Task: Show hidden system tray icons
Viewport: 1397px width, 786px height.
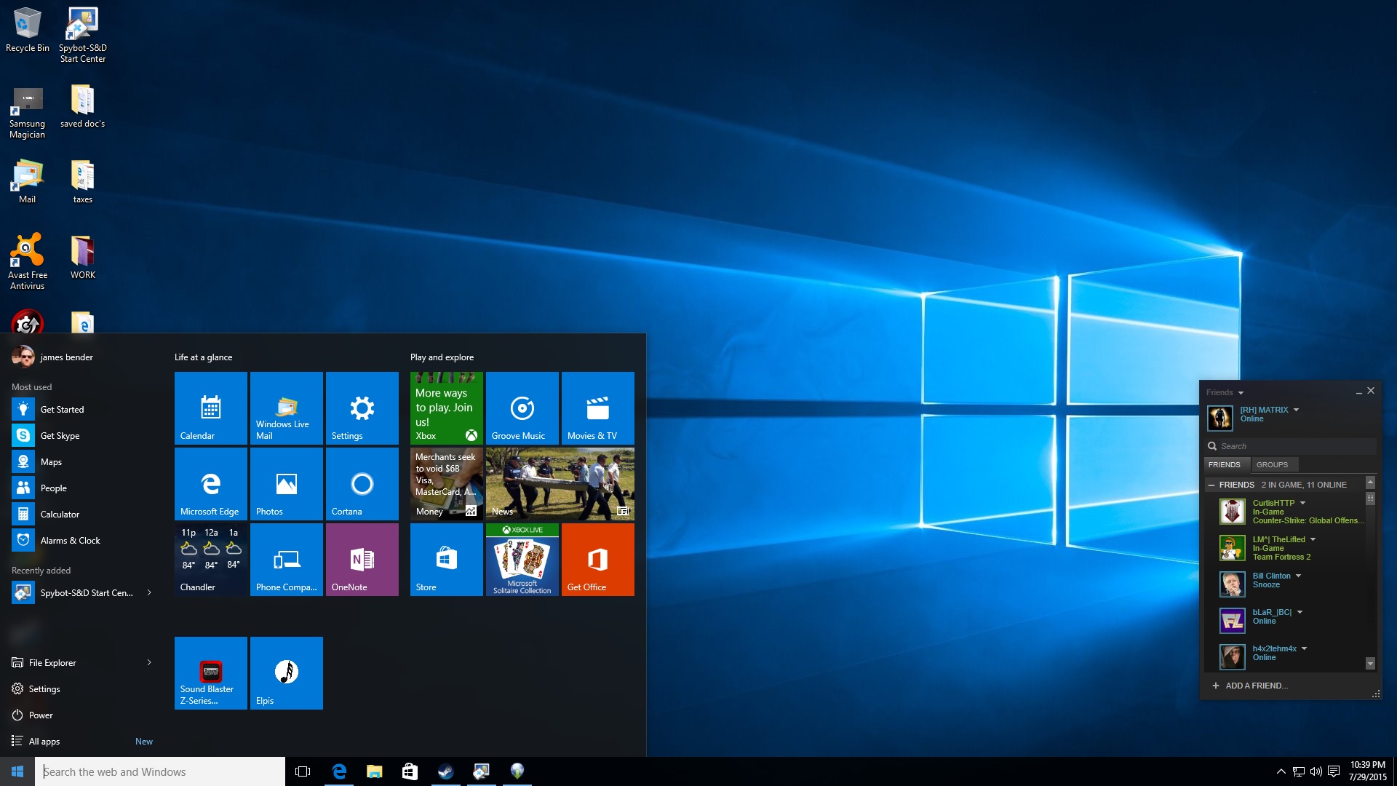Action: click(1281, 771)
